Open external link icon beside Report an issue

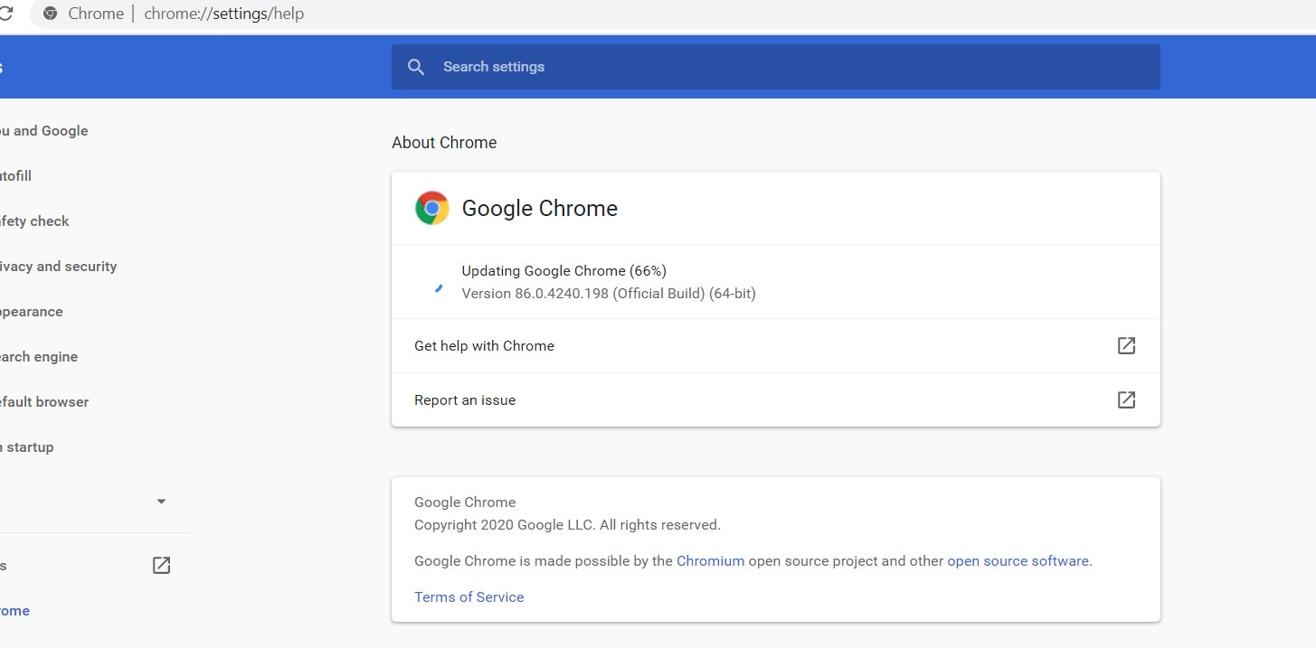(x=1126, y=399)
